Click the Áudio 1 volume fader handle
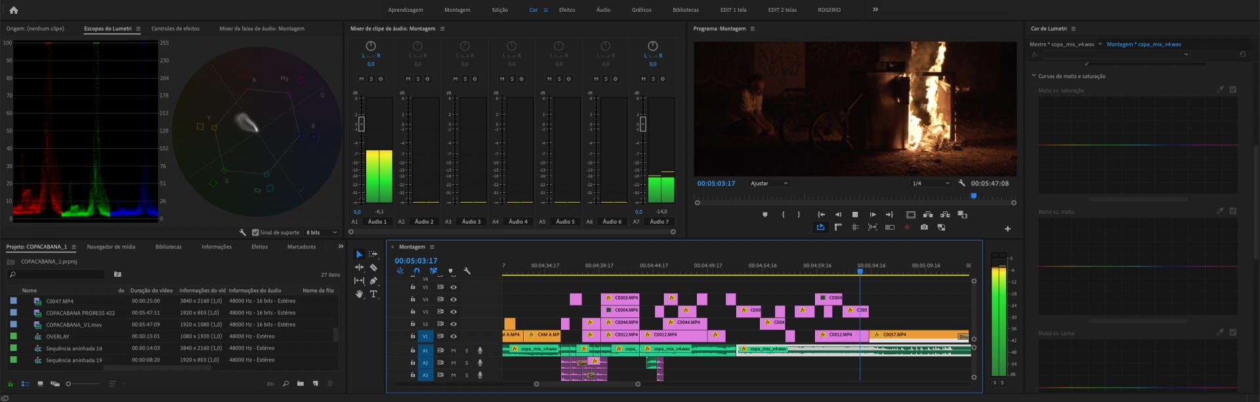Image resolution: width=1260 pixels, height=402 pixels. 361,124
